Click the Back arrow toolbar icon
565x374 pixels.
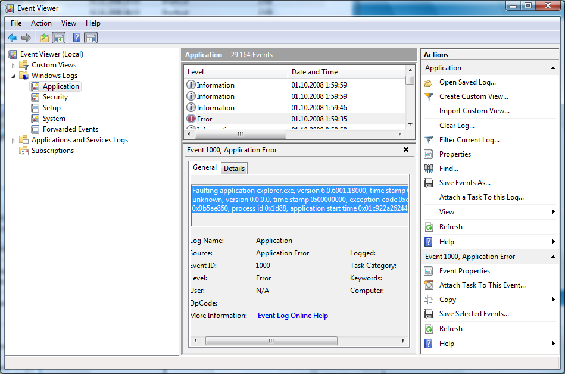(x=13, y=38)
